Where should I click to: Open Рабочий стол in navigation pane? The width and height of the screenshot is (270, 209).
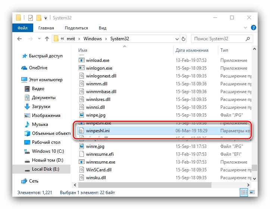[43, 142]
